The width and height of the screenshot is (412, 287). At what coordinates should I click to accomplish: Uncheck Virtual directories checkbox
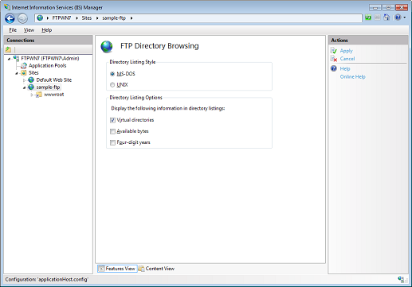point(112,120)
